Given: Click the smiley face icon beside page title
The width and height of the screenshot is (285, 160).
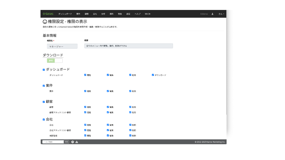Looking at the screenshot, I should (45, 21).
